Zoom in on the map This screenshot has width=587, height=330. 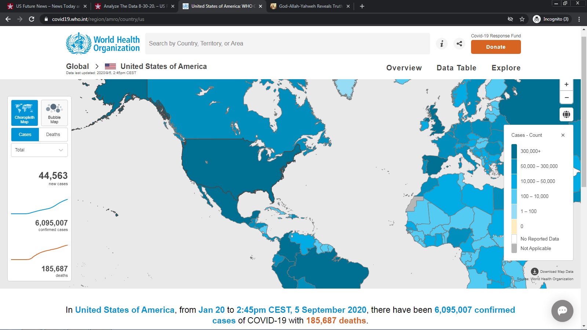pyautogui.click(x=566, y=84)
